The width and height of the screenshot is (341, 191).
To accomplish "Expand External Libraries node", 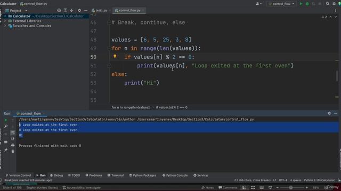I will [x=5, y=21].
